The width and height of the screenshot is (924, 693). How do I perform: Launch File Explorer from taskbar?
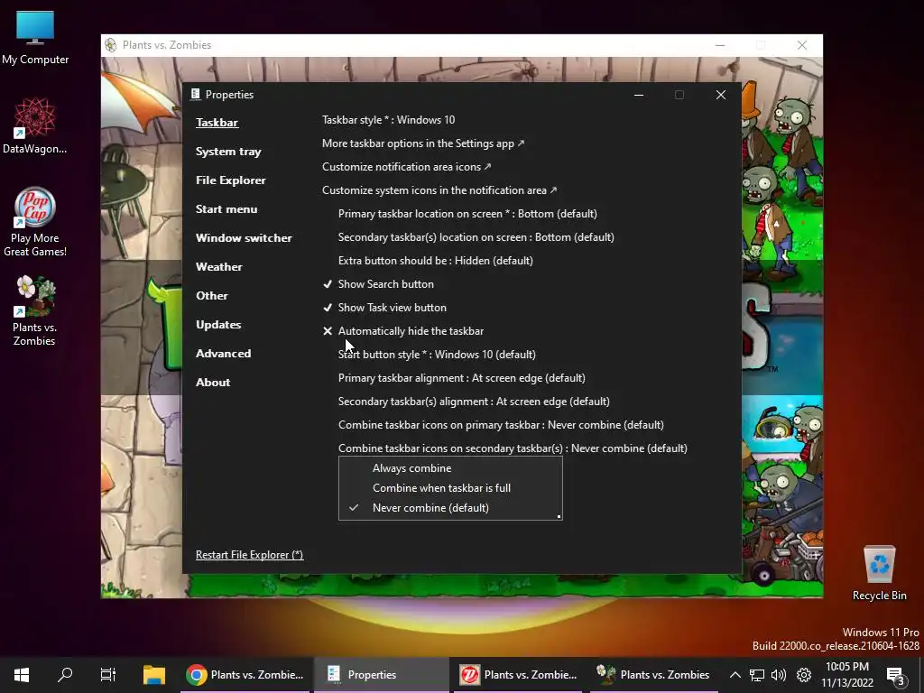(154, 675)
